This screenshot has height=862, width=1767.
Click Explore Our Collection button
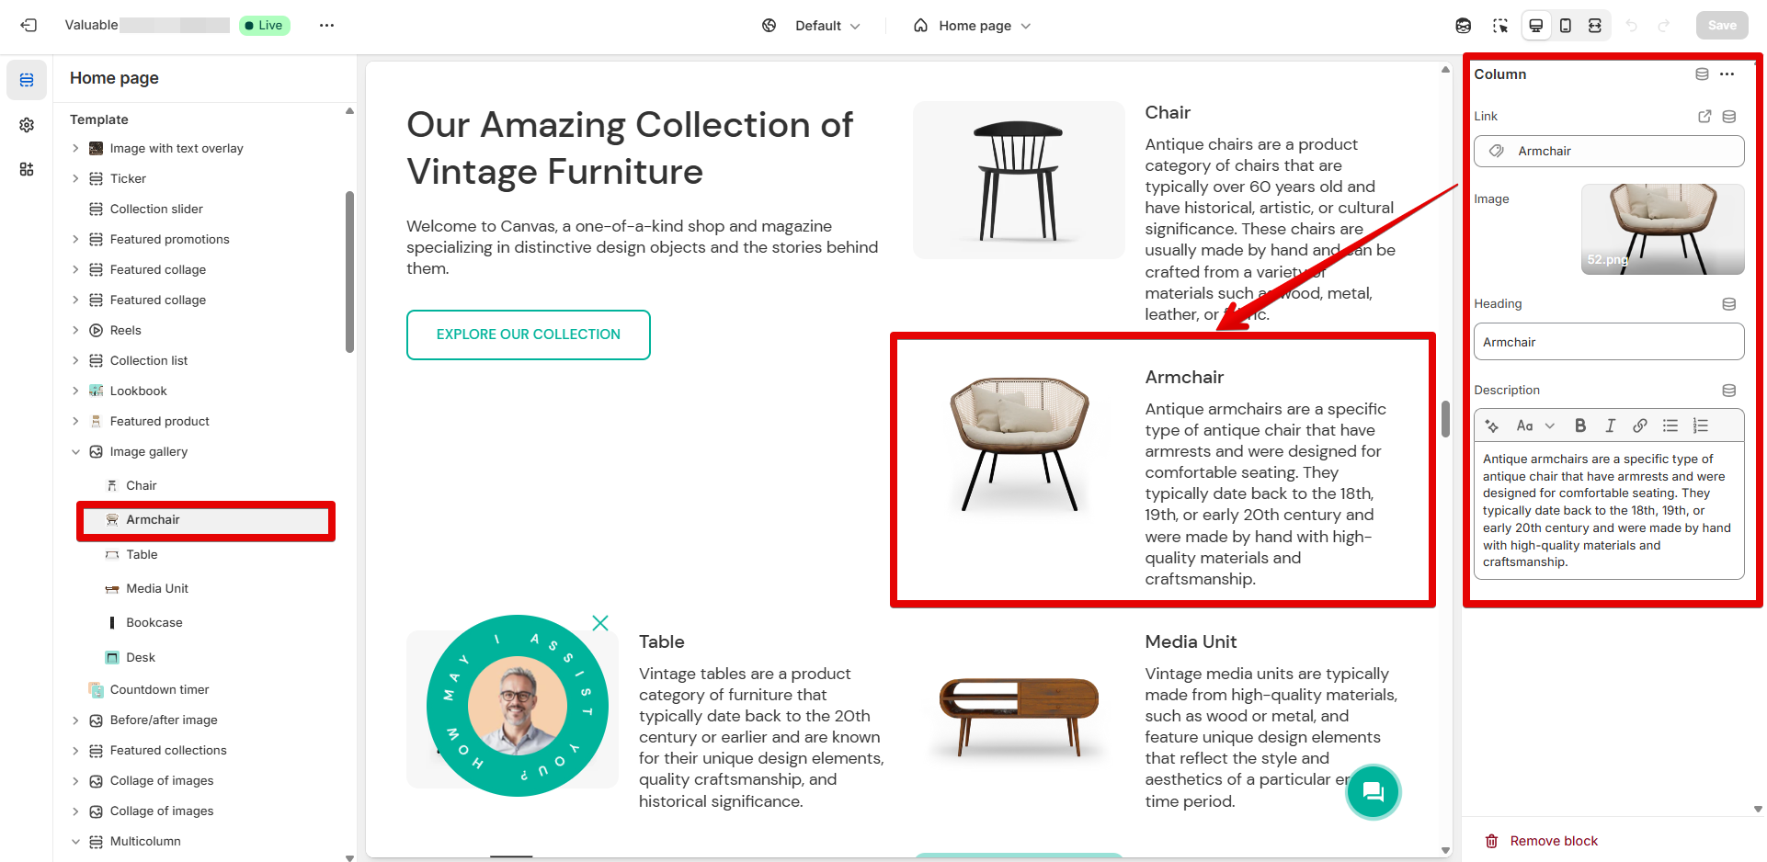pos(528,335)
